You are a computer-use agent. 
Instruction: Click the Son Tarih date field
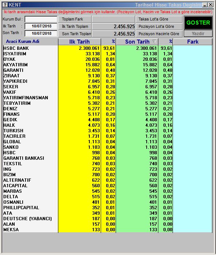point(41,33)
